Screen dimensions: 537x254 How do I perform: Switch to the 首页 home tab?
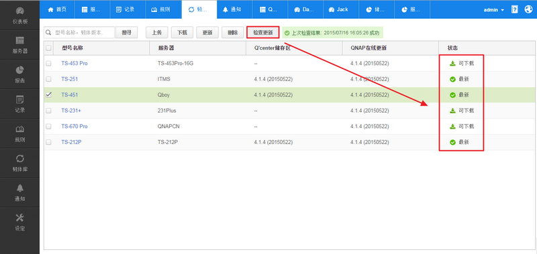[x=56, y=9]
